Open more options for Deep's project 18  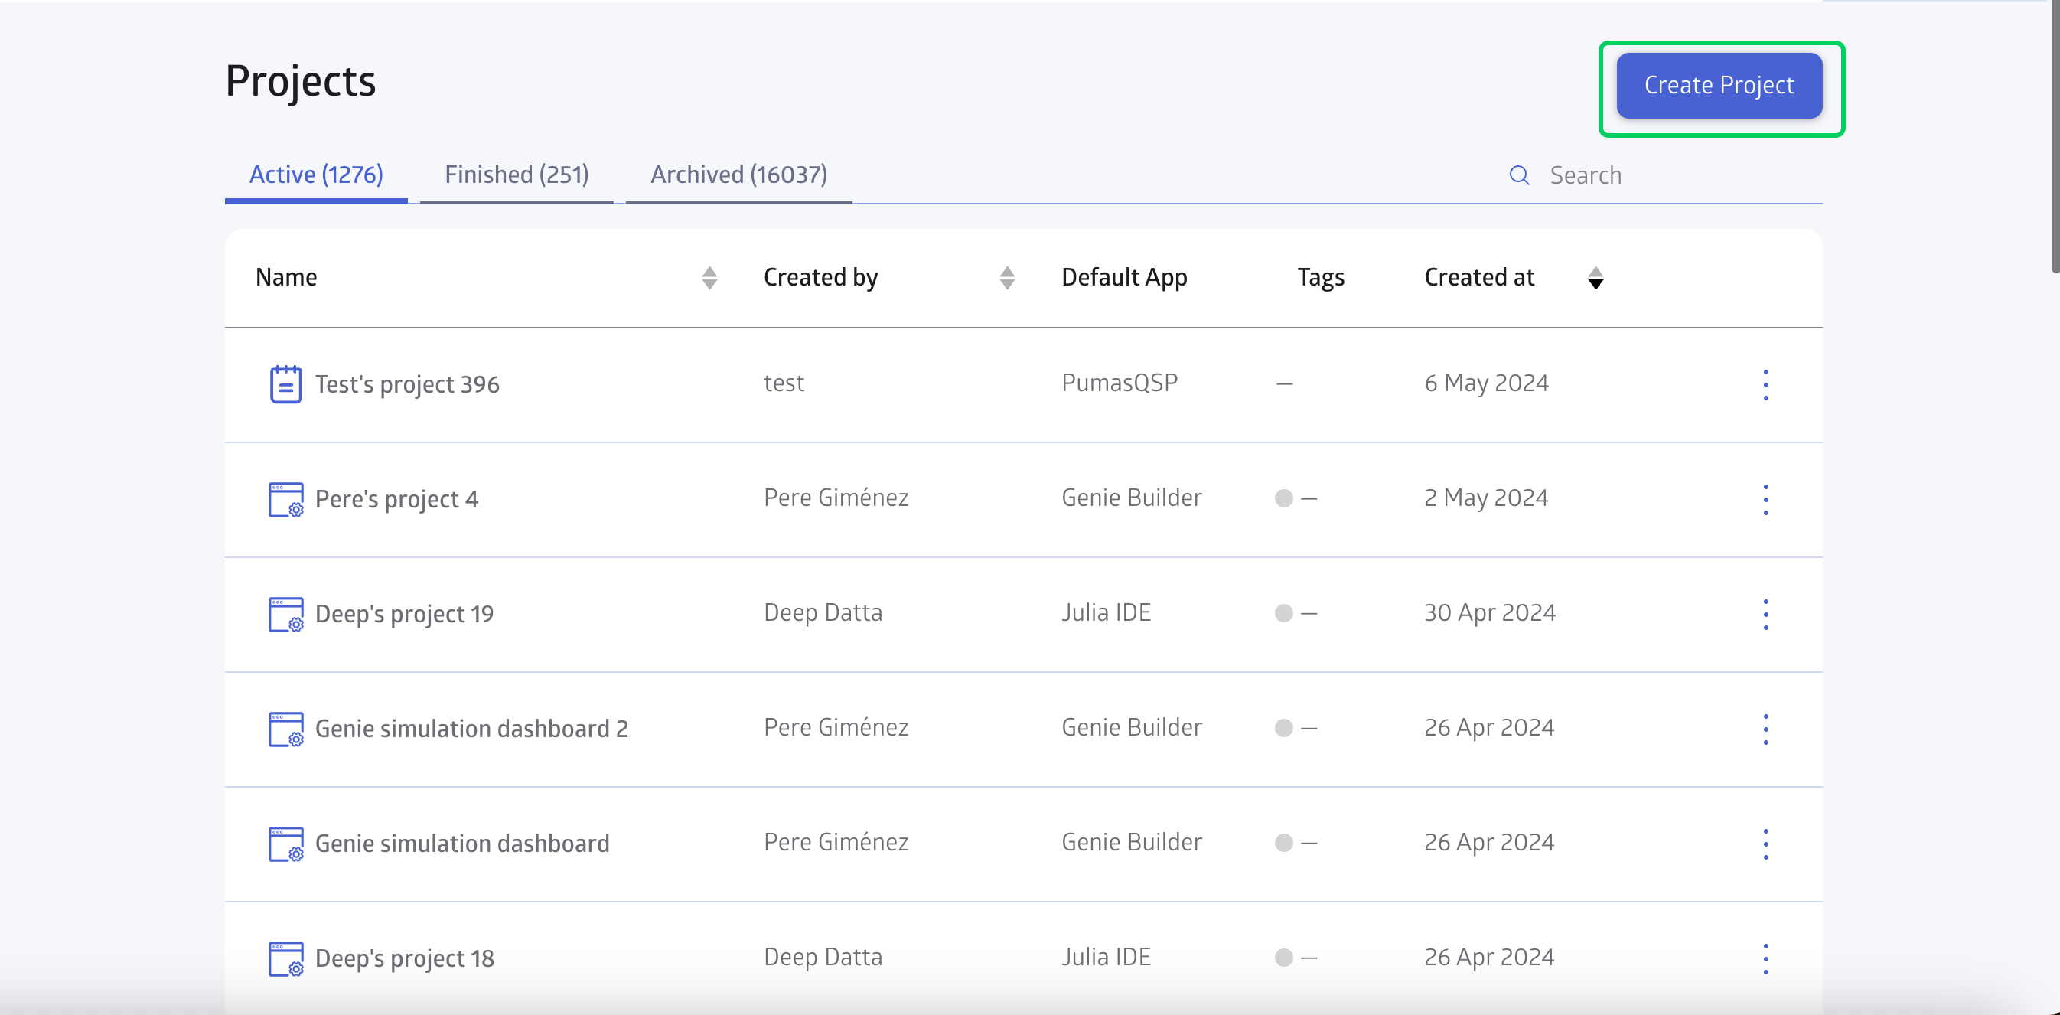click(1765, 958)
